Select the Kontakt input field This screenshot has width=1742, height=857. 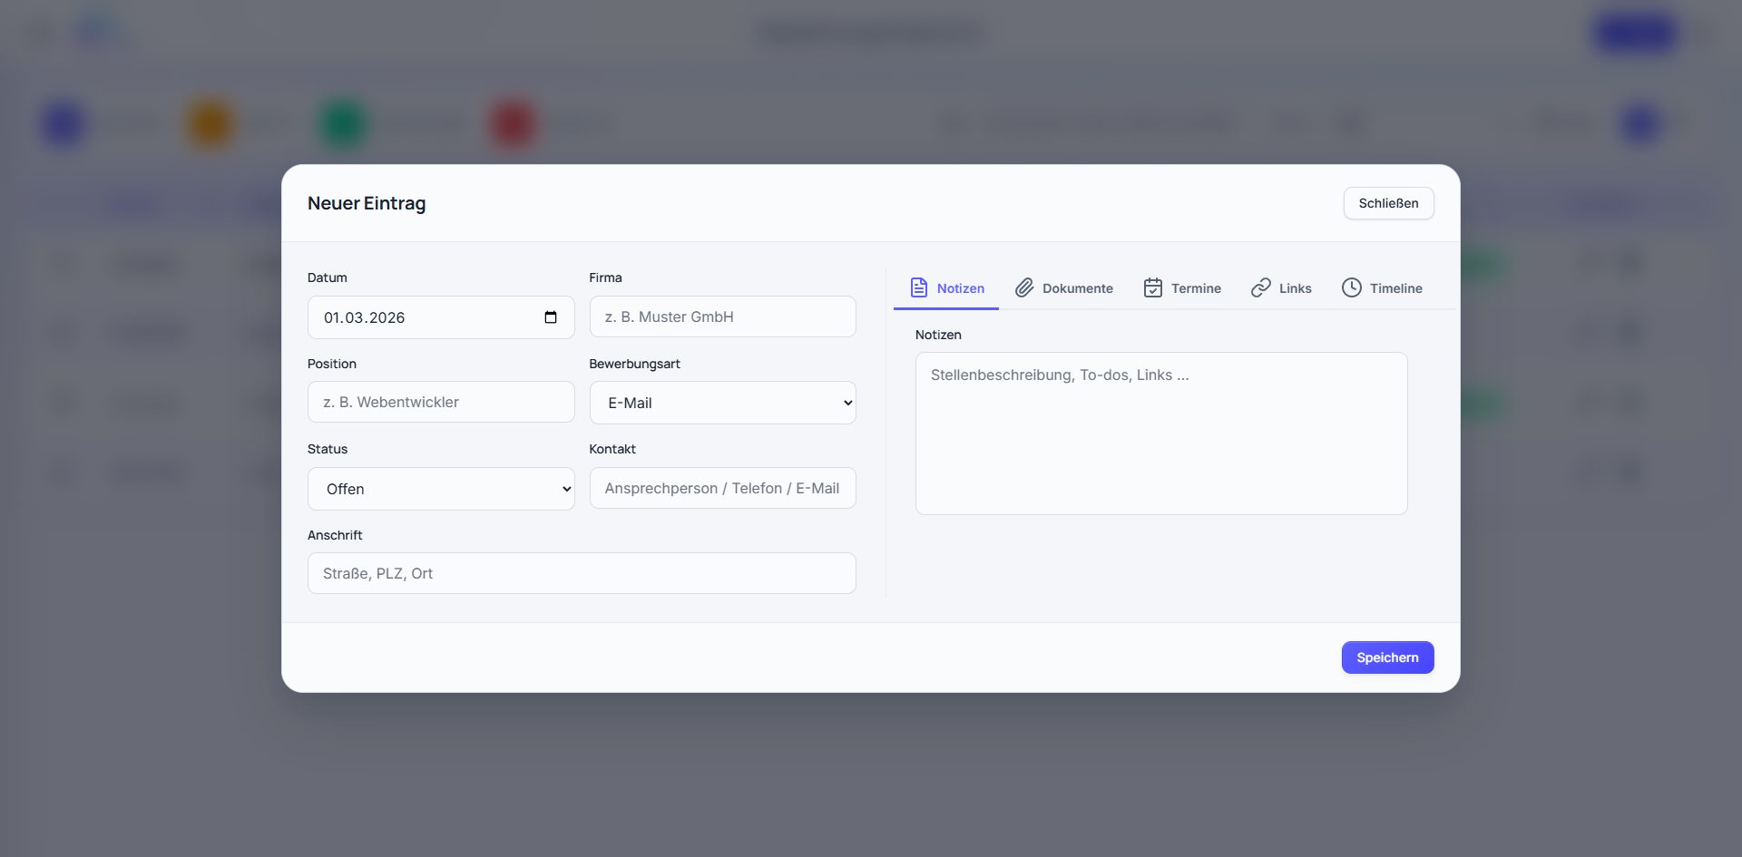(x=722, y=488)
